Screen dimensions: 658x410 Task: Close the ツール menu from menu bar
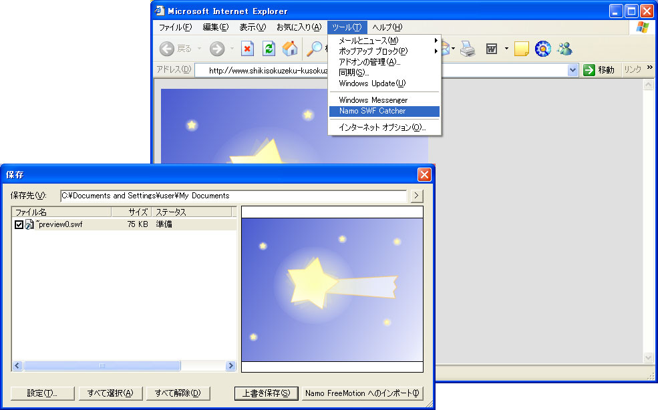(347, 27)
